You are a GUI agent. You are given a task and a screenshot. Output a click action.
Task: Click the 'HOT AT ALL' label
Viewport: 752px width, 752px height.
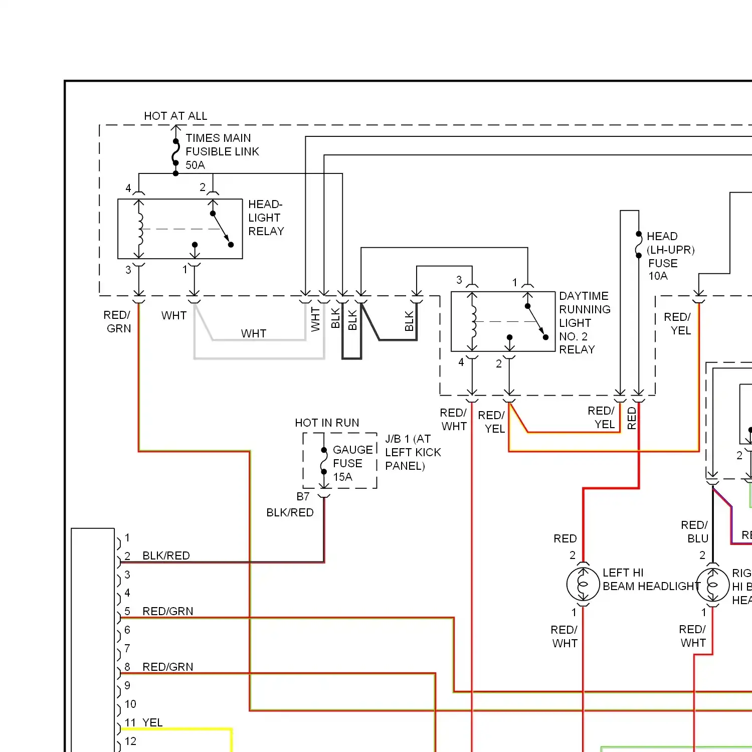coord(175,116)
